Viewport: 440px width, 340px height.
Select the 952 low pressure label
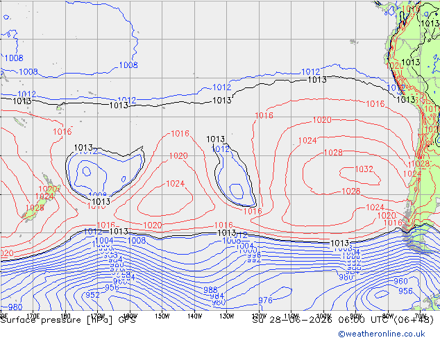pos(92,295)
